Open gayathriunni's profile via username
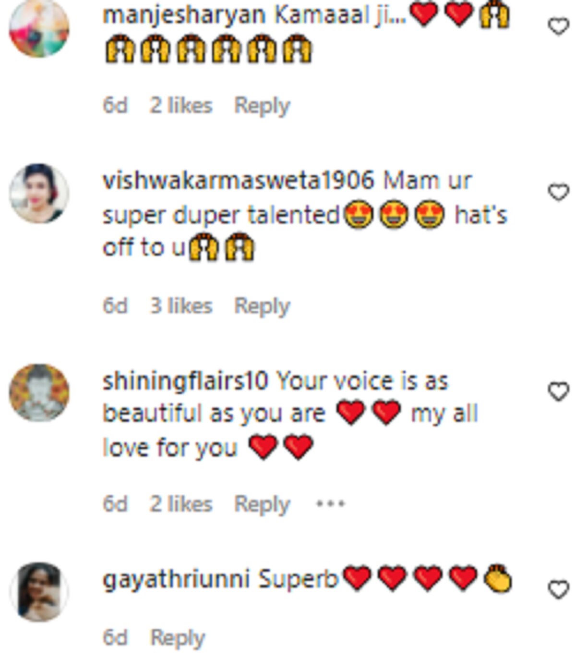This screenshot has width=576, height=659. (176, 580)
